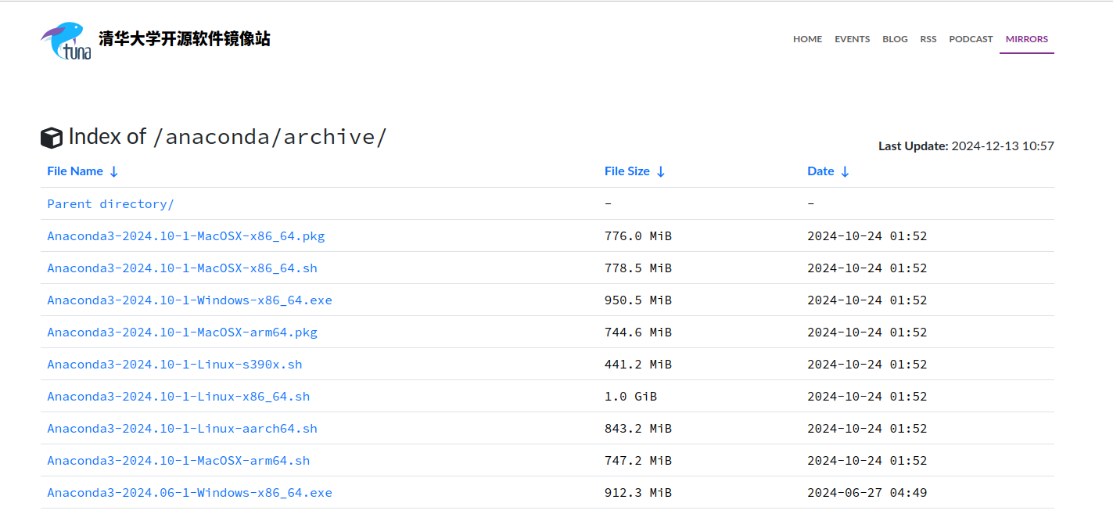Go to HOME in navigation
The width and height of the screenshot is (1113, 514).
coord(807,39)
